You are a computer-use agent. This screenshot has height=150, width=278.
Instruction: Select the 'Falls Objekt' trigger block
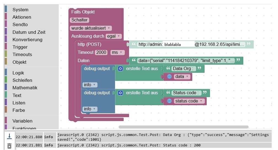pos(83,12)
